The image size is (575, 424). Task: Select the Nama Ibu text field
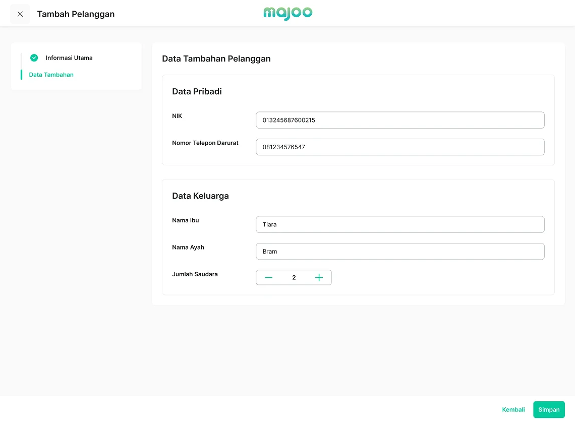pyautogui.click(x=400, y=224)
